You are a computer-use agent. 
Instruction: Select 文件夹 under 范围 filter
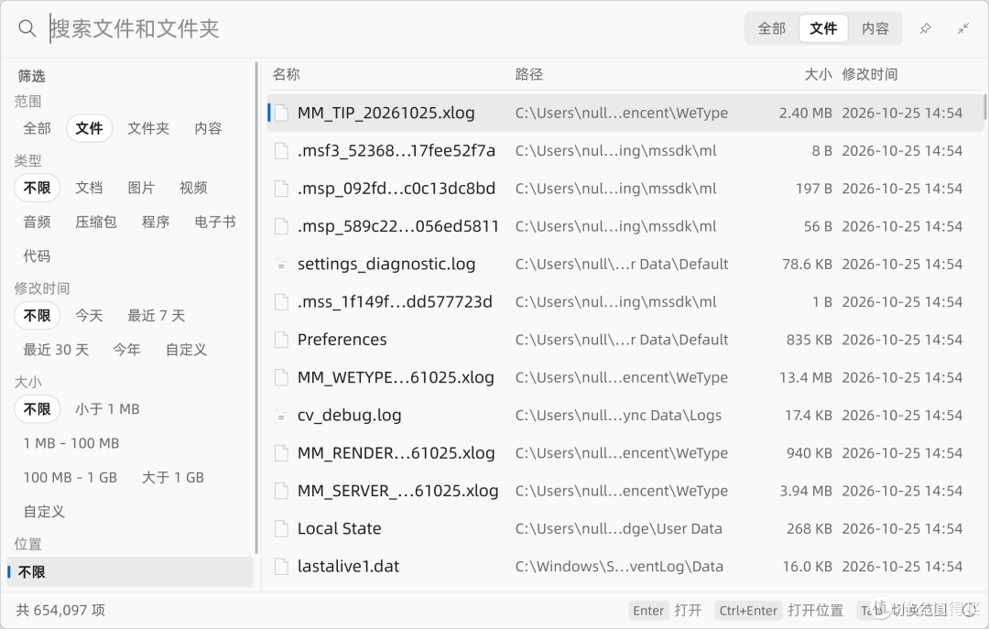[148, 129]
